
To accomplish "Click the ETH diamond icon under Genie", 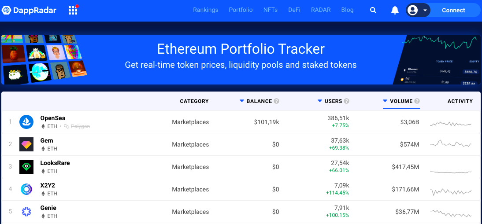I will pyautogui.click(x=43, y=216).
